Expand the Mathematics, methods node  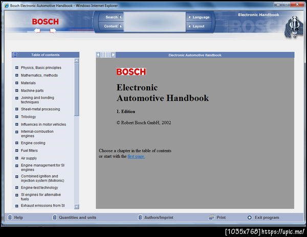[17, 75]
